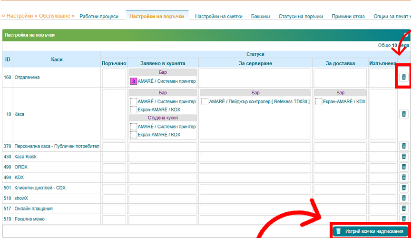Tick the AMARÉ / Пейджър контролер checkbox
This screenshot has height=238, width=411.
click(x=205, y=101)
